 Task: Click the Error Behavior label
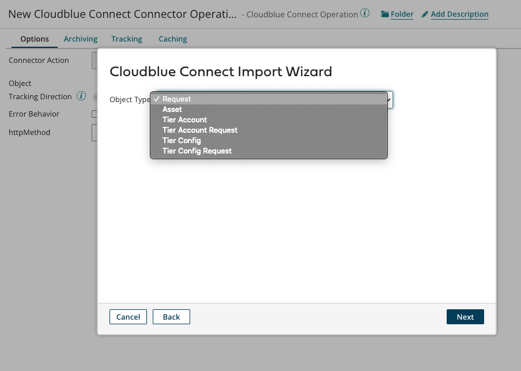click(34, 114)
